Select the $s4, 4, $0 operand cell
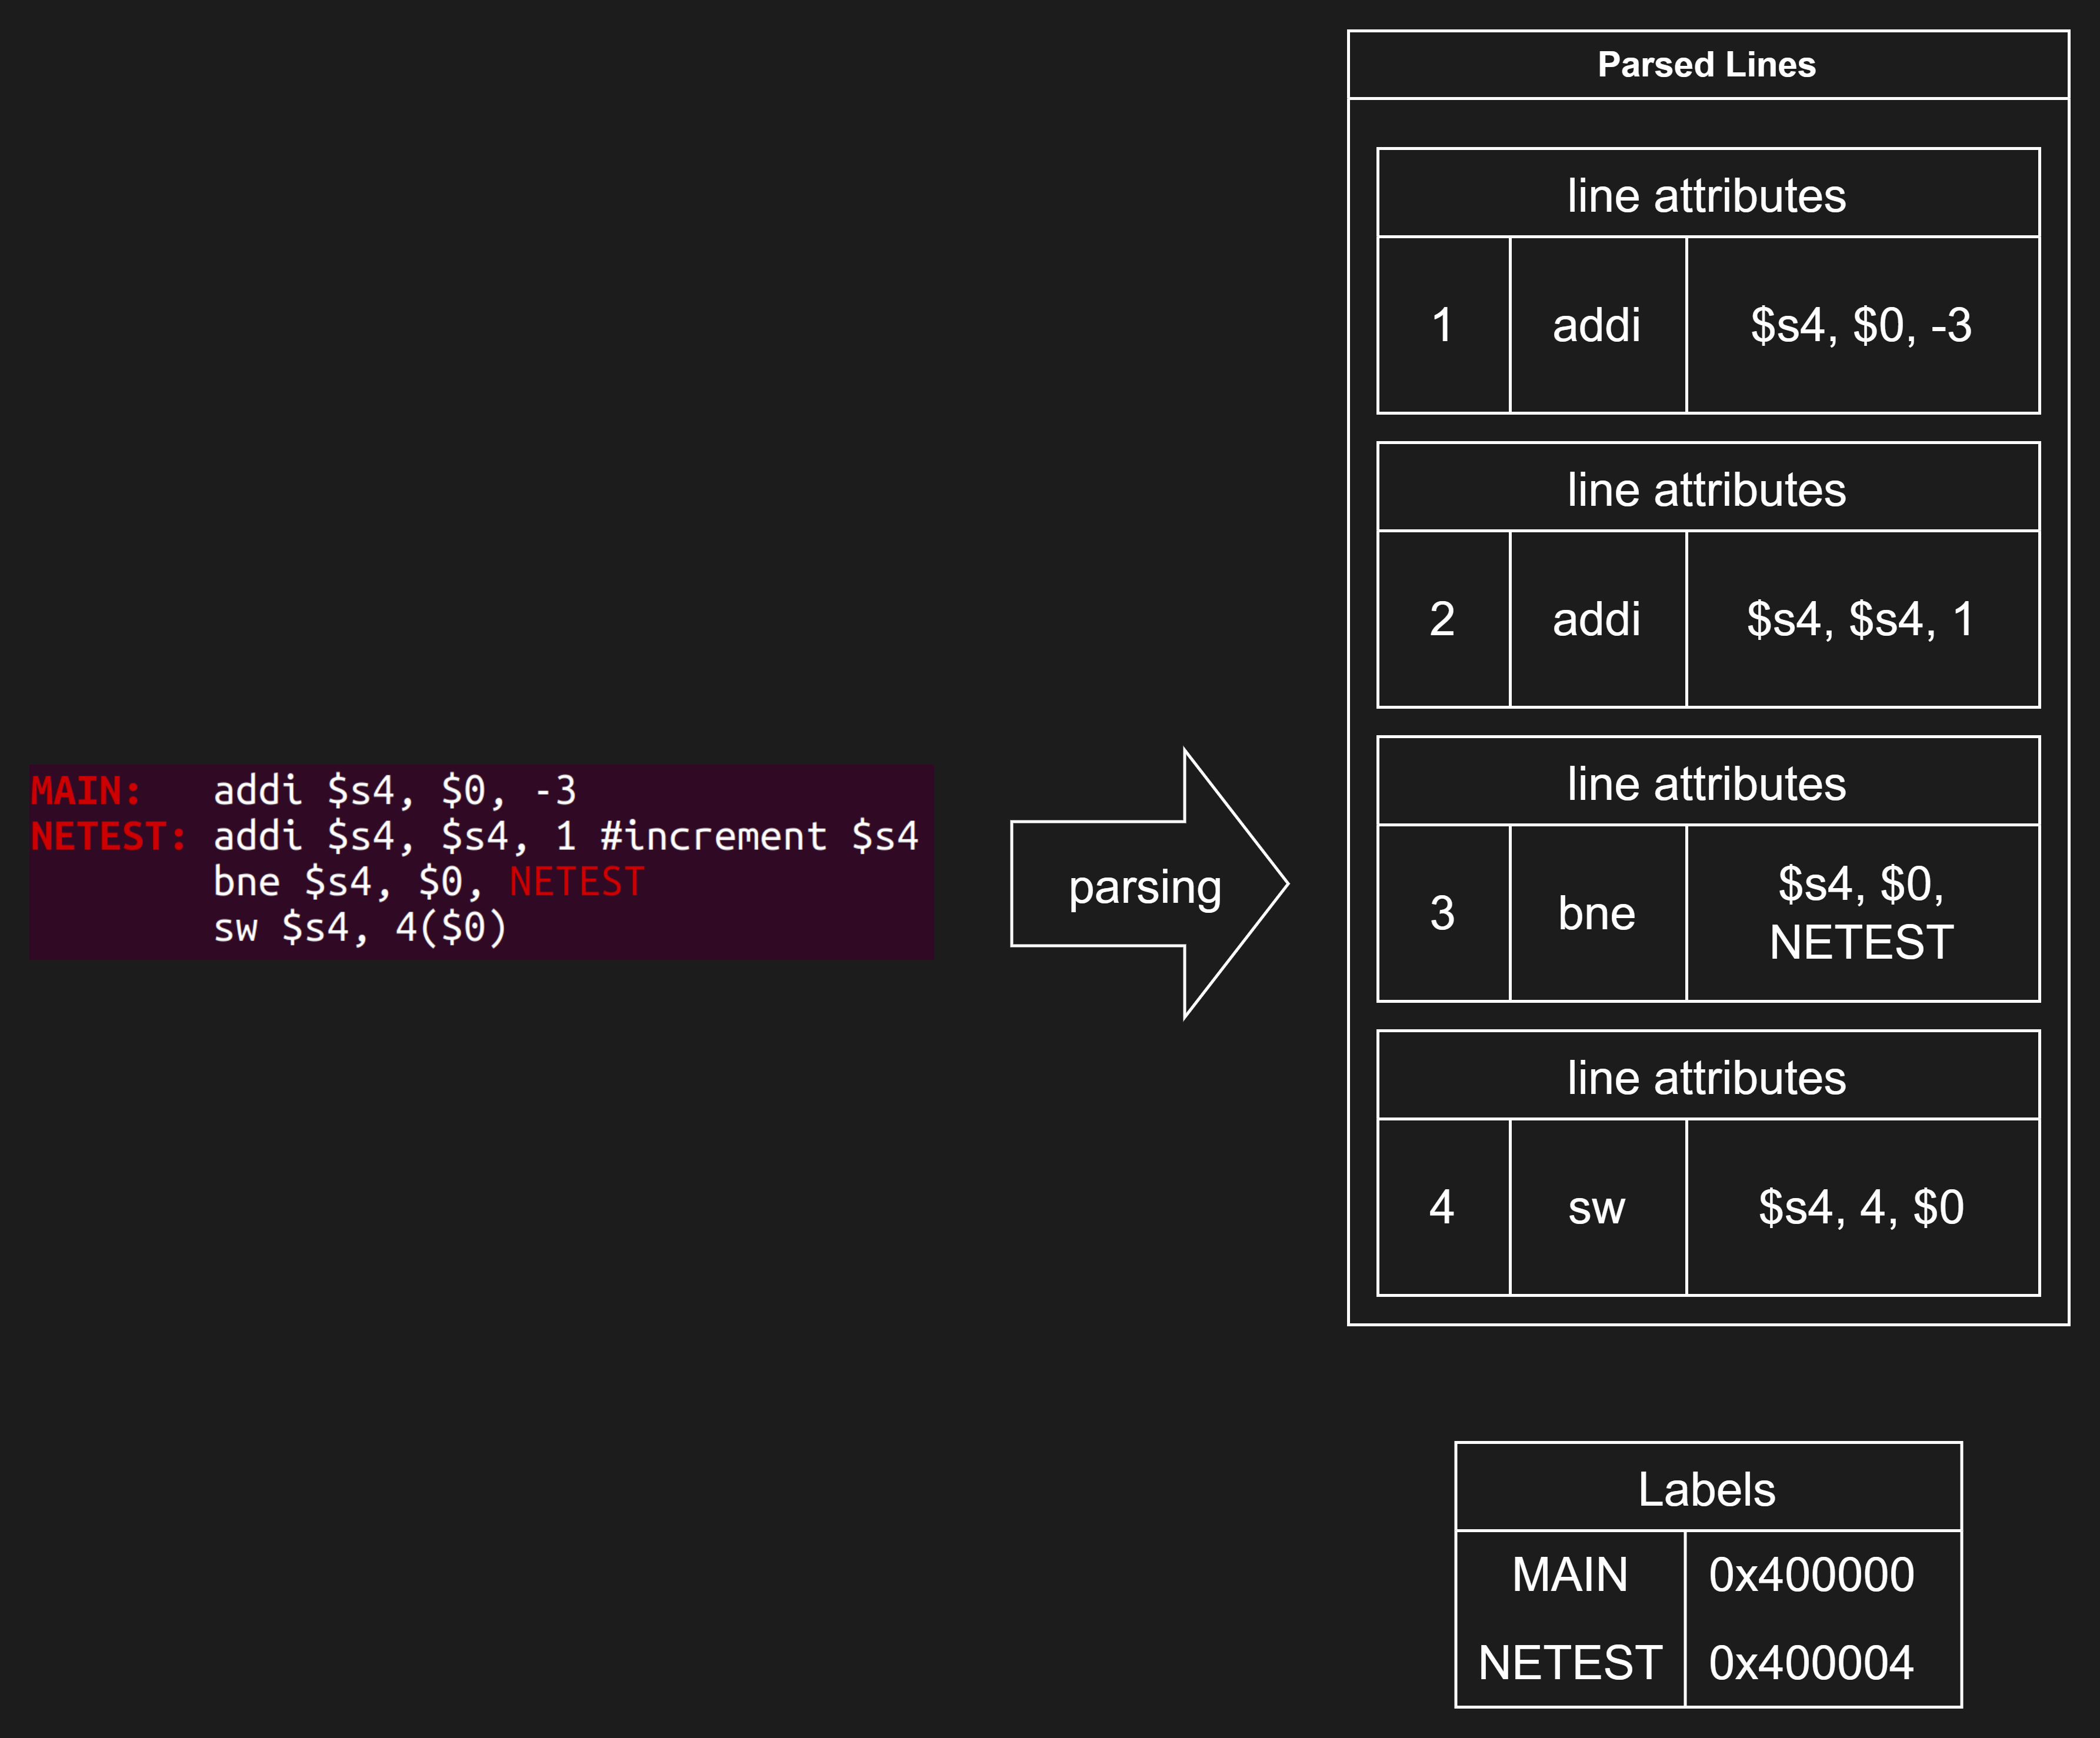This screenshot has width=2100, height=1738. click(x=1861, y=1207)
